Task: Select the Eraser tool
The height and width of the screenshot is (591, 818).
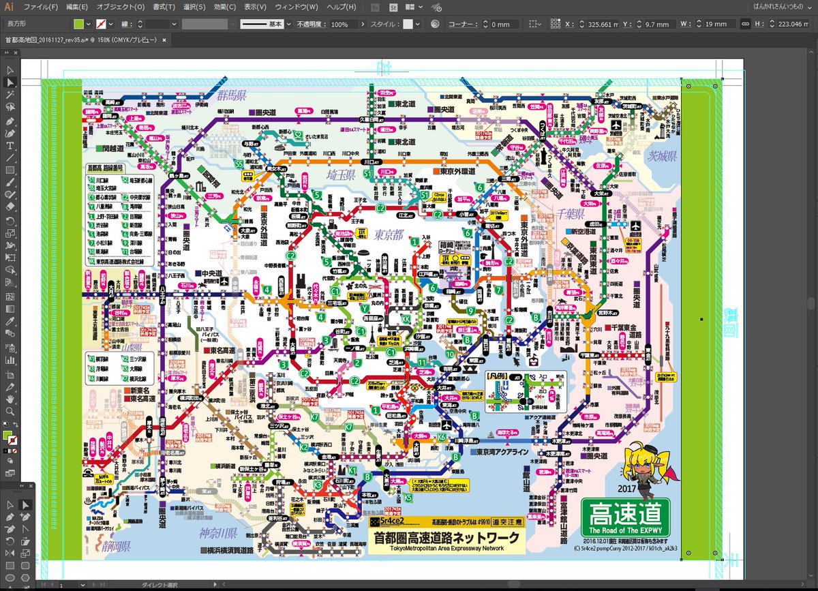Action: coord(10,207)
